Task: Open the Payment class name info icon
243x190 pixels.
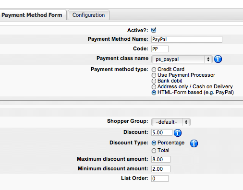Action: tap(218, 59)
